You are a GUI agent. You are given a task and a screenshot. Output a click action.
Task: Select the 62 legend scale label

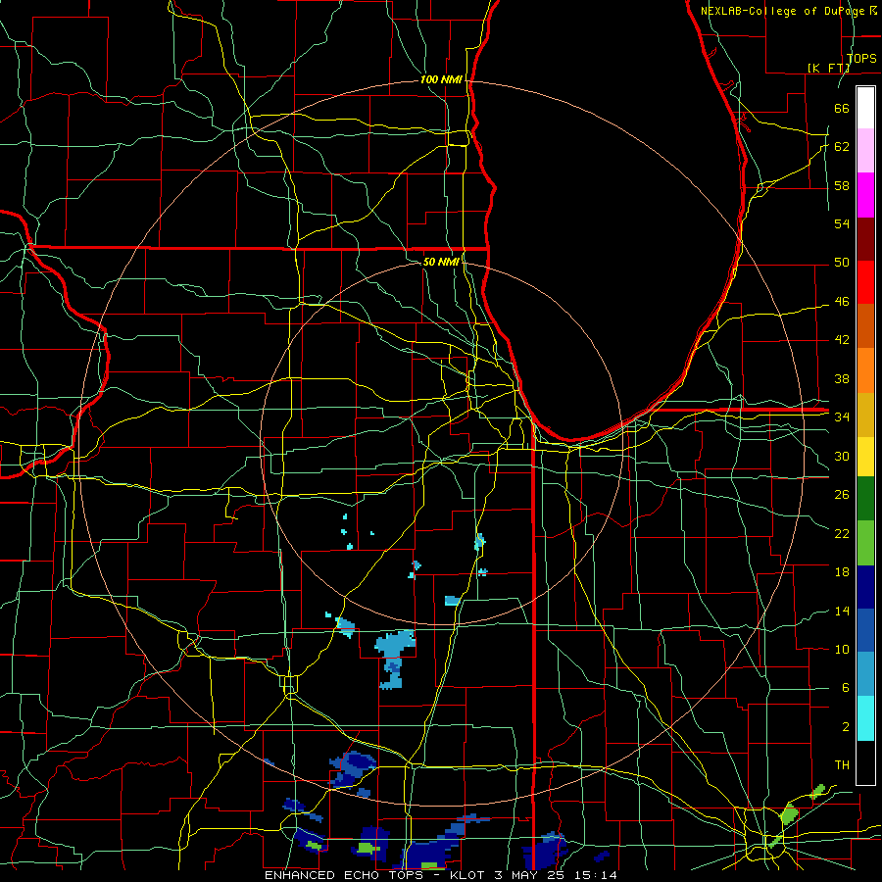(842, 147)
